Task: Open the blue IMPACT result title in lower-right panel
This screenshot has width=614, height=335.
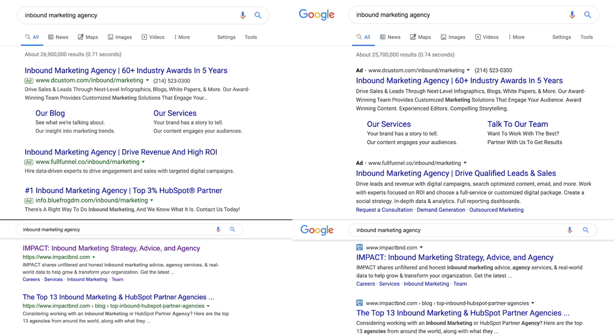Action: click(454, 257)
